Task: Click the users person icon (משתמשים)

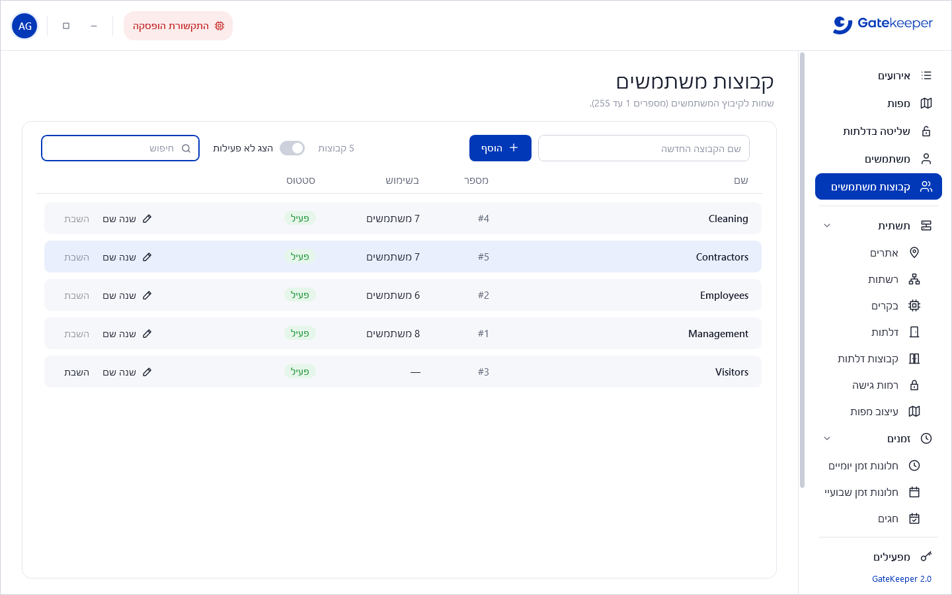Action: pyautogui.click(x=926, y=159)
